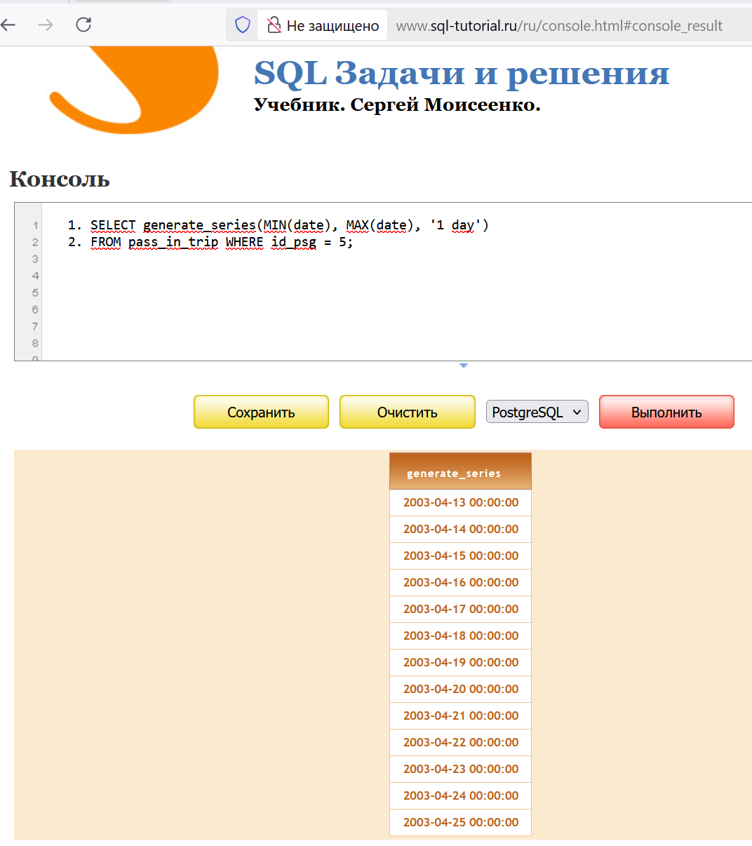The height and width of the screenshot is (846, 752).
Task: Open the tracking protection shield icon
Action: point(243,25)
